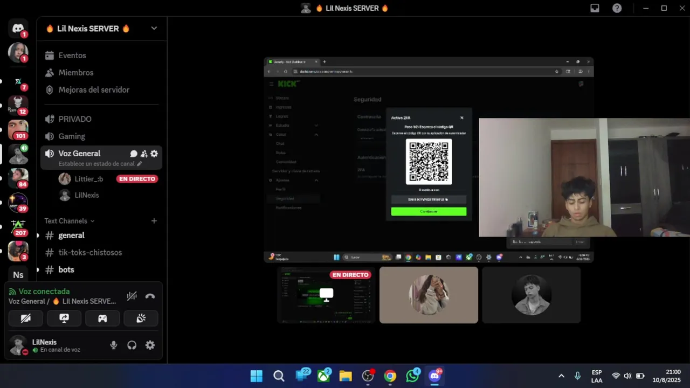This screenshot has height=388, width=690.
Task: Collapse the Text Channels category
Action: 70,221
